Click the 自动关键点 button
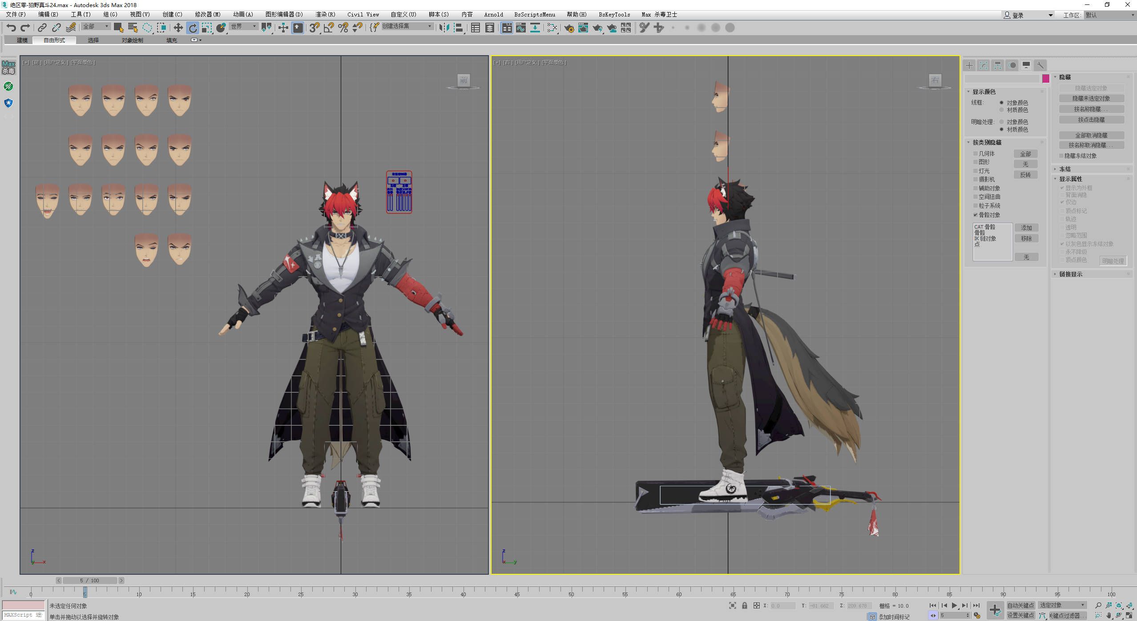Image resolution: width=1137 pixels, height=621 pixels. click(1020, 605)
